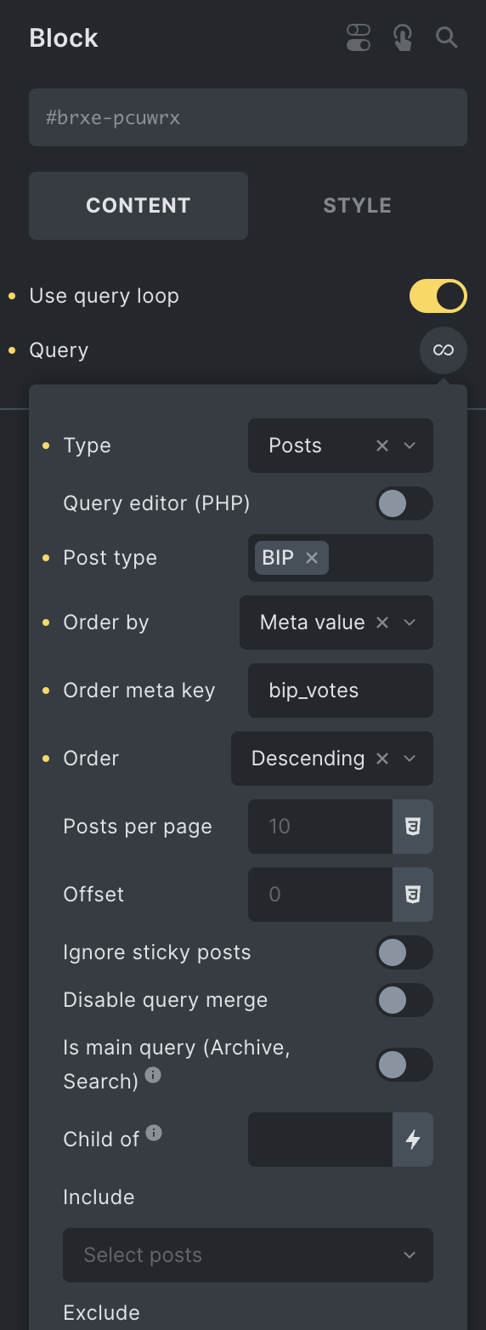Image resolution: width=486 pixels, height=1330 pixels.
Task: Clear the Posts type selection
Action: [382, 446]
